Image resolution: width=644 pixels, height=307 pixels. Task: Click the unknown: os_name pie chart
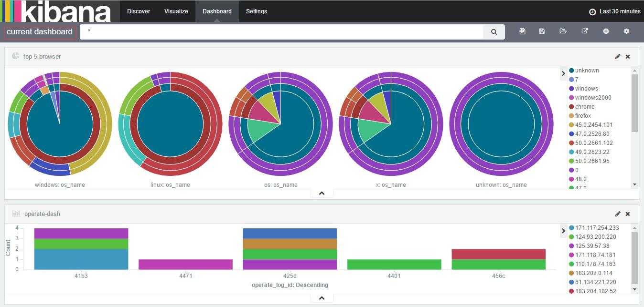pyautogui.click(x=501, y=123)
